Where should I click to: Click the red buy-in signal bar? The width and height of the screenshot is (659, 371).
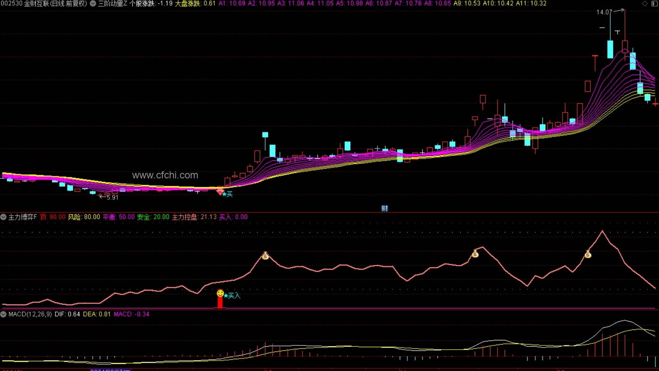tap(220, 303)
